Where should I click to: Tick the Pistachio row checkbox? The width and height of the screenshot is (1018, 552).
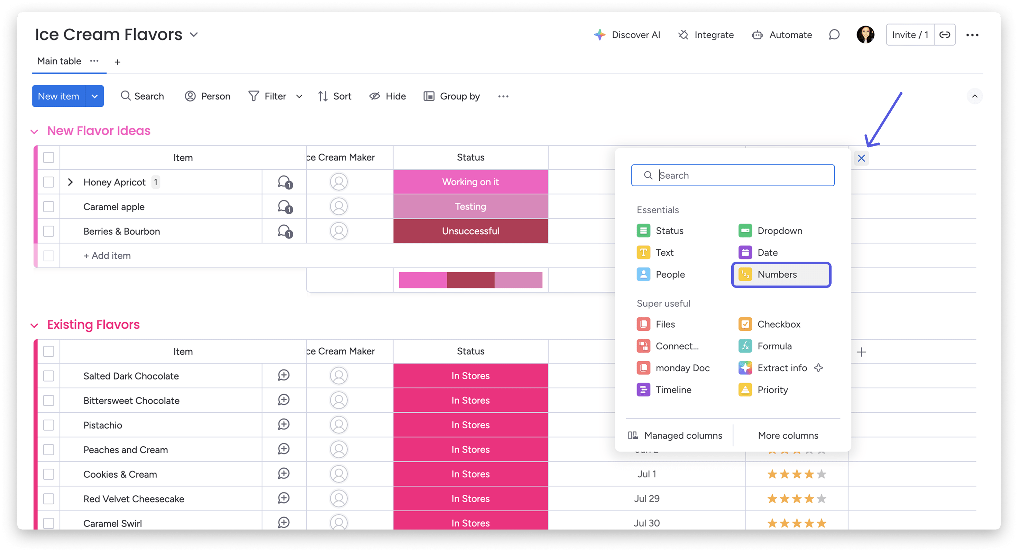click(x=49, y=425)
